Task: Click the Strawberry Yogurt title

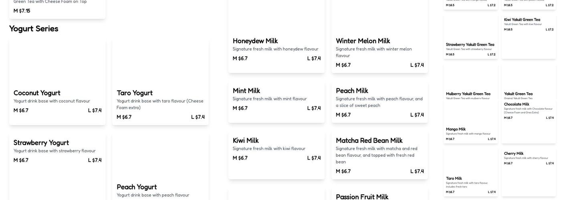Action: [41, 143]
